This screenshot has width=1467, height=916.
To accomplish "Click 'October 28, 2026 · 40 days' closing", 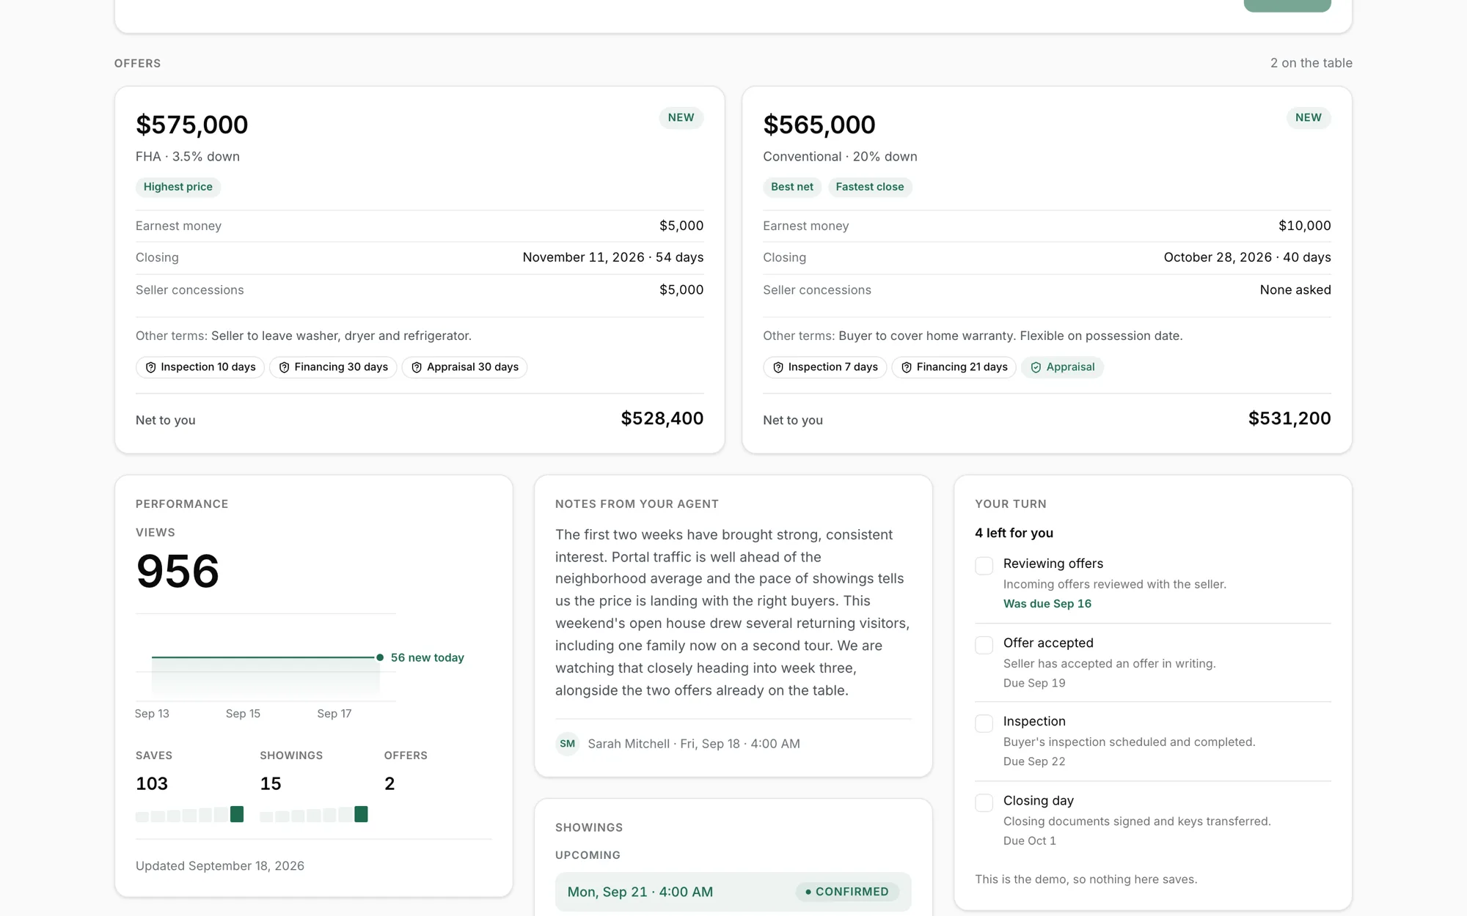I will click(1248, 257).
